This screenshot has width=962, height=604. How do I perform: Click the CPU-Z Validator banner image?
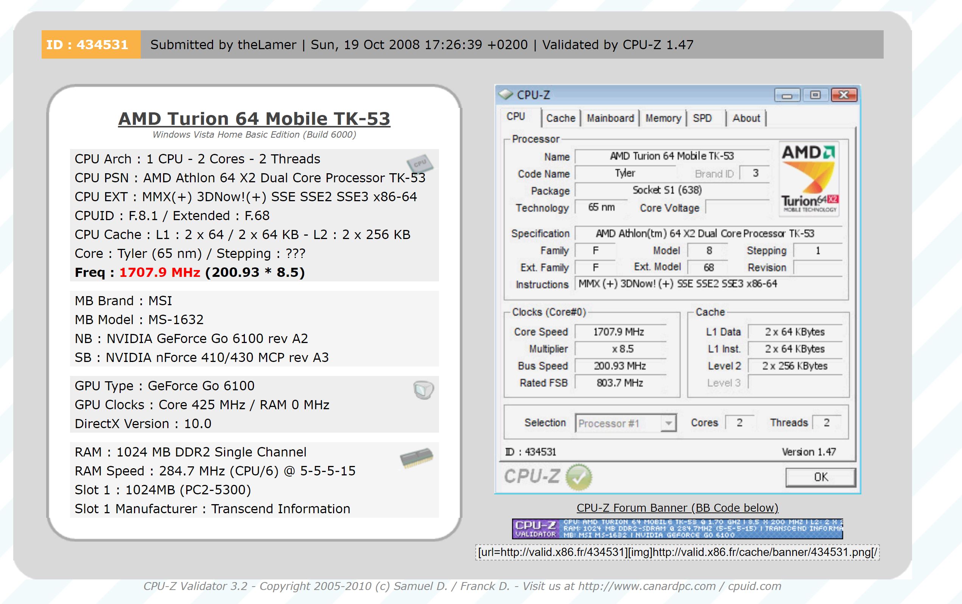[677, 529]
